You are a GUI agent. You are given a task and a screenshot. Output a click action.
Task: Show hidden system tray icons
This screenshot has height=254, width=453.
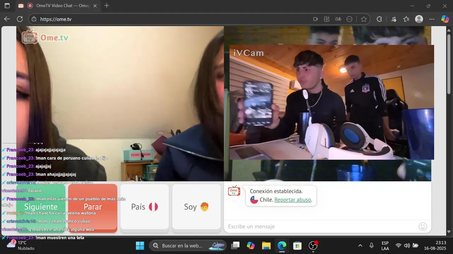click(x=360, y=246)
